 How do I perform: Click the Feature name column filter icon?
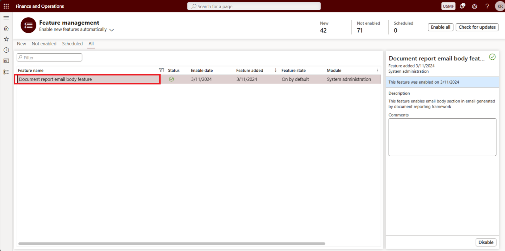(161, 70)
